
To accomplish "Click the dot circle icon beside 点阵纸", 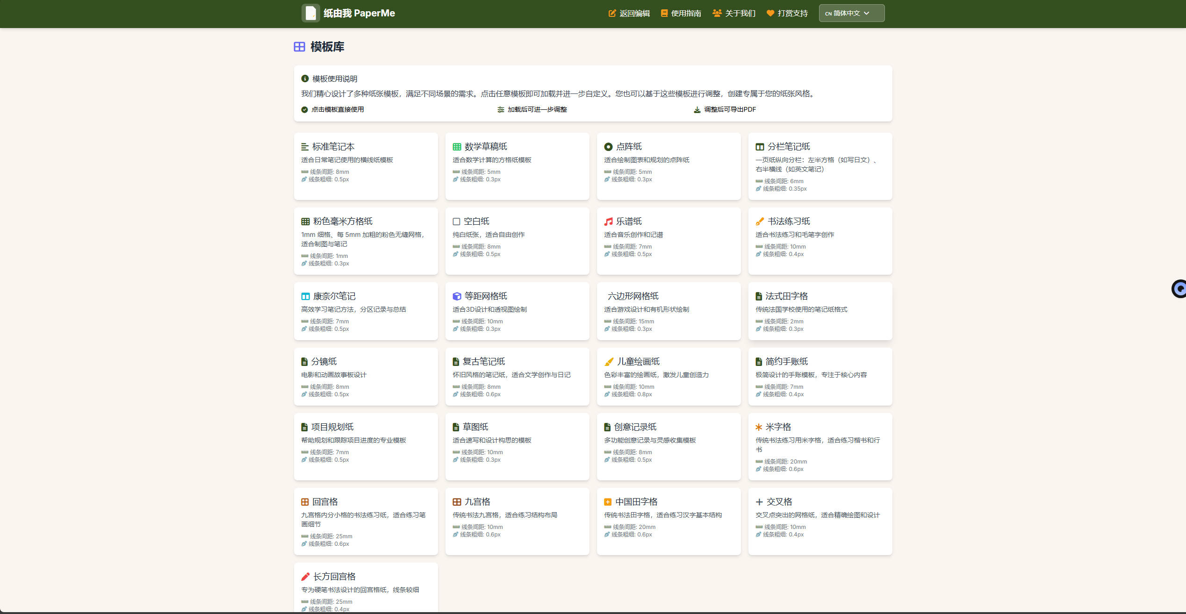I will [608, 147].
